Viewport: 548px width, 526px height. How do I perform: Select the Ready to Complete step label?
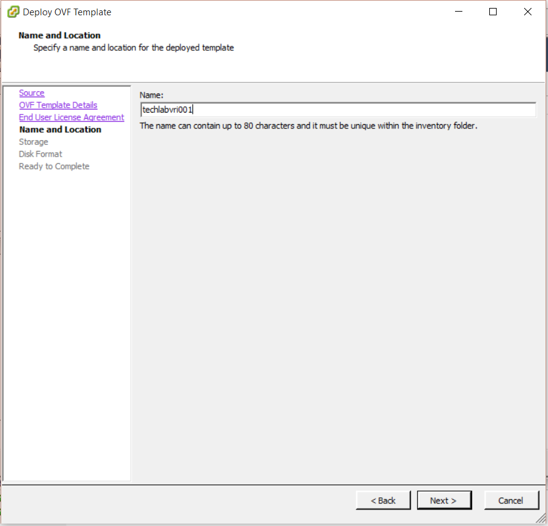(54, 166)
